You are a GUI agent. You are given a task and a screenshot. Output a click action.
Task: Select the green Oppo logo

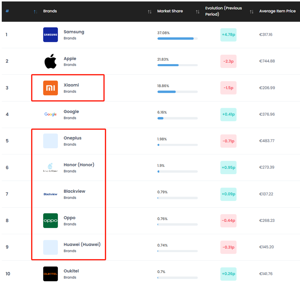(50, 221)
